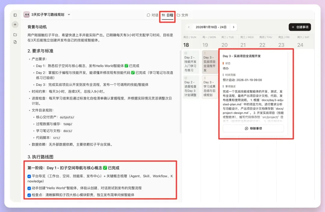Open the folder icon in the sidebar

pyautogui.click(x=15, y=34)
